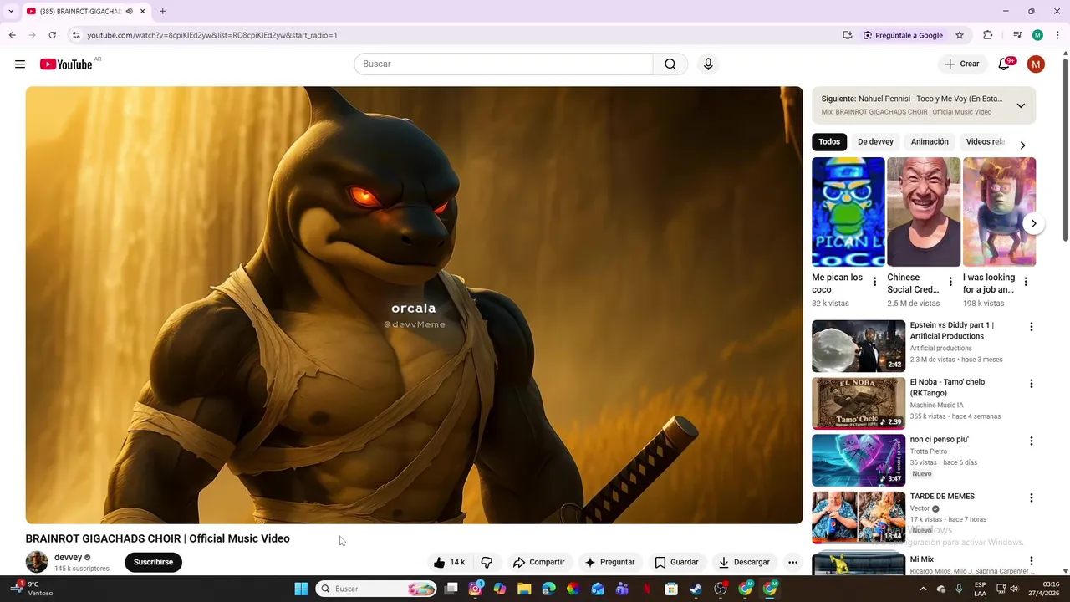The image size is (1070, 602).
Task: Open Chrome profile M avatar
Action: (1037, 35)
